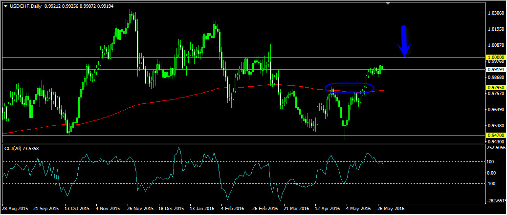Click the small triangle beside USDCHF,Daily title
Viewport: 507px width, 215px height.
(5, 6)
